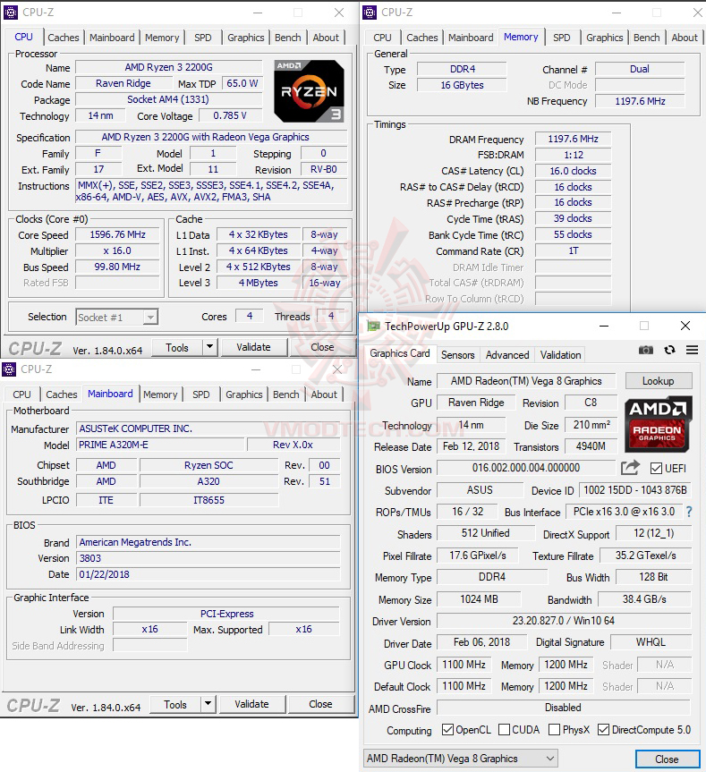Open Tools dropdown arrow in Mainboard window
The width and height of the screenshot is (706, 772).
tap(208, 704)
